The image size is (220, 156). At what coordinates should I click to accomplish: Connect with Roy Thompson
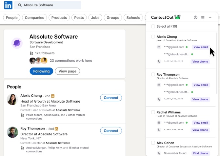(x=111, y=131)
